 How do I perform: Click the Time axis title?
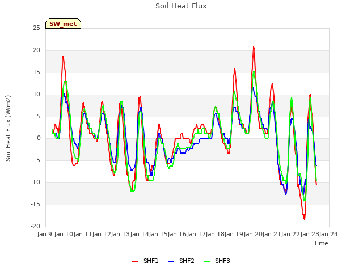(x=321, y=243)
